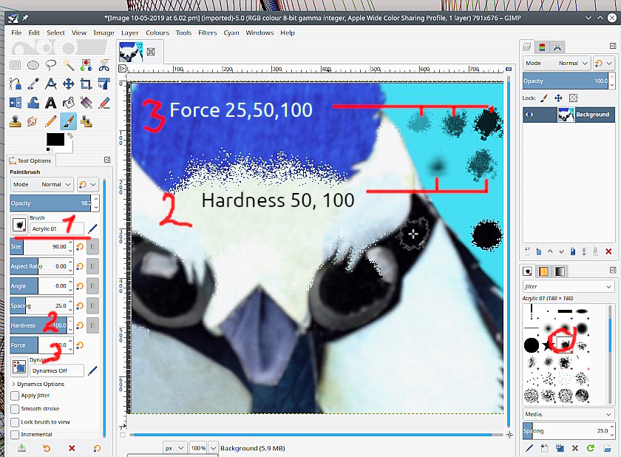Toggle Lock position and size
Viewport: 621px width, 457px height.
(558, 98)
